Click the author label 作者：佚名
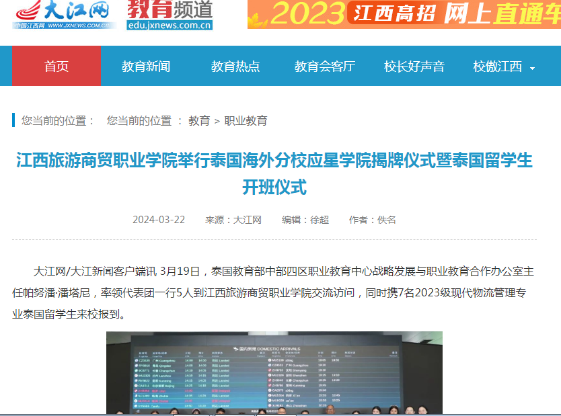 point(373,220)
